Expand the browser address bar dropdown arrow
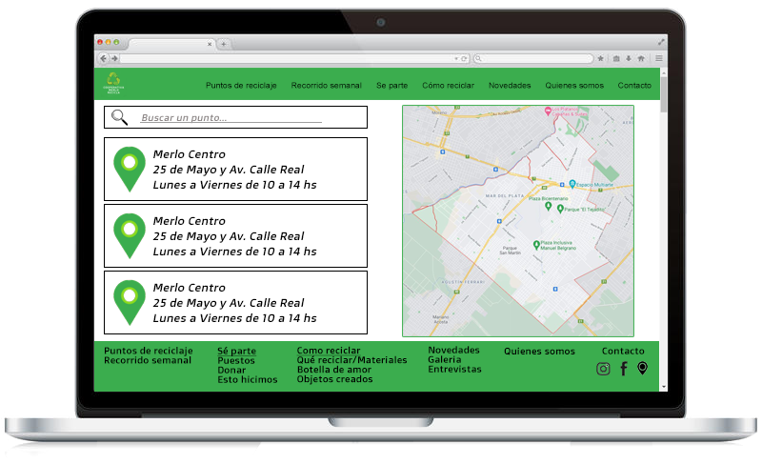The width and height of the screenshot is (762, 464). point(455,58)
